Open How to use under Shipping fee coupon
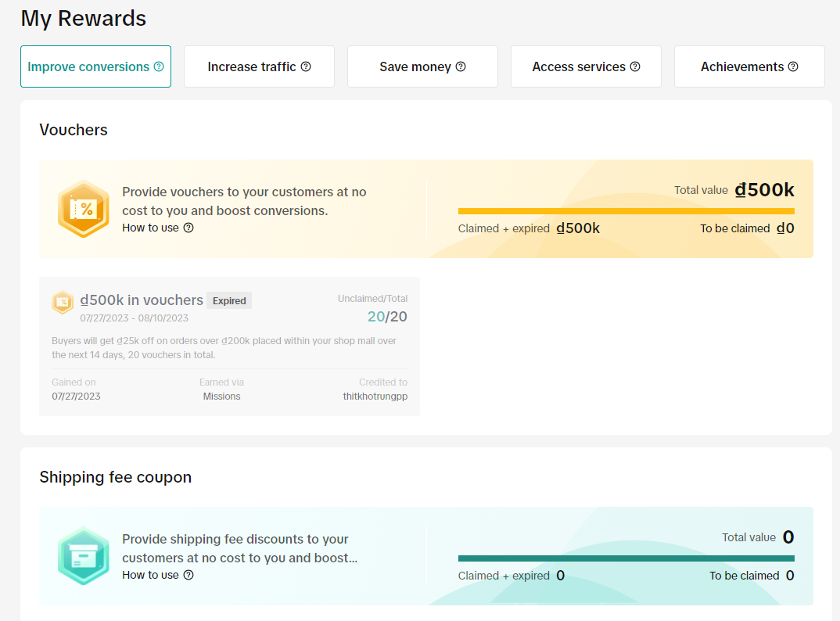840x621 pixels. 151,575
